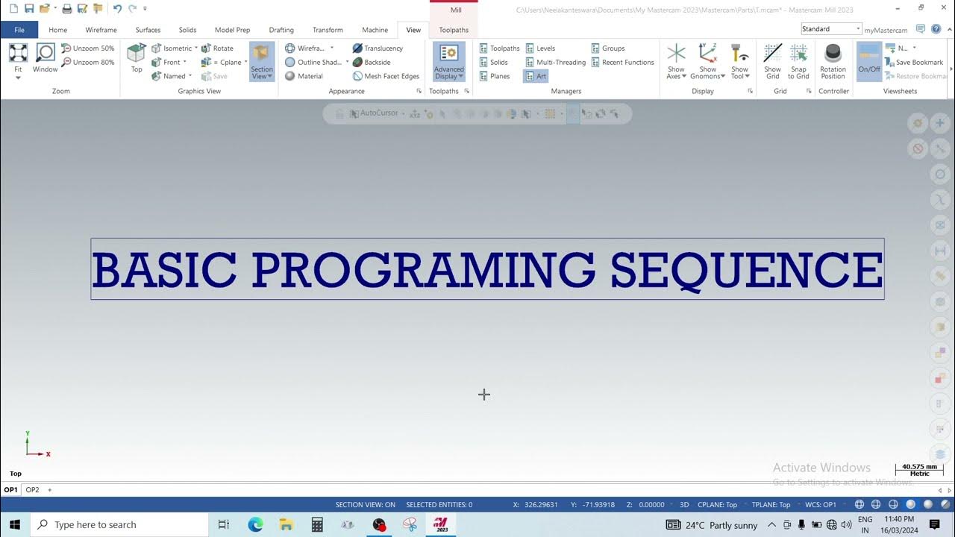Click the Fit zoom icon
The image size is (955, 537).
(18, 53)
